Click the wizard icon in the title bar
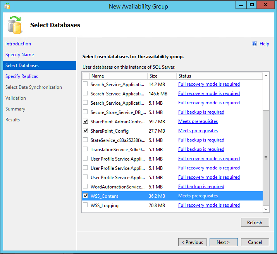This screenshot has height=254, width=277. [x=7, y=6]
